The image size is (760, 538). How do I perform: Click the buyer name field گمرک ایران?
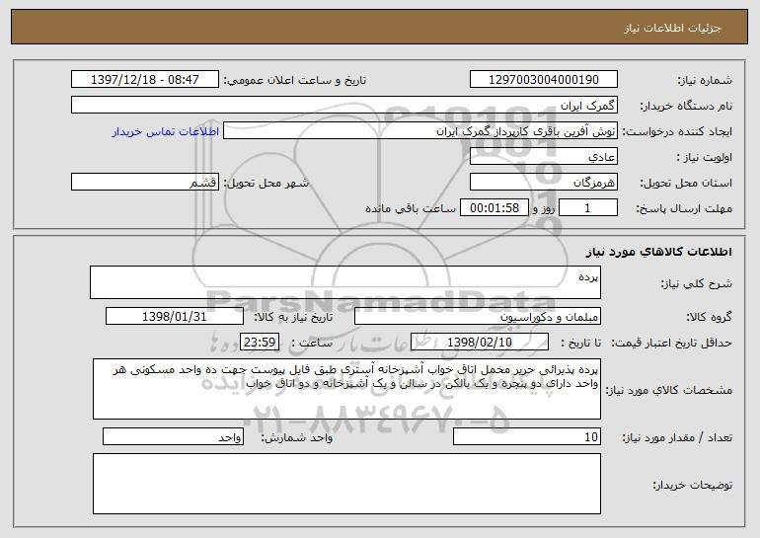(344, 106)
